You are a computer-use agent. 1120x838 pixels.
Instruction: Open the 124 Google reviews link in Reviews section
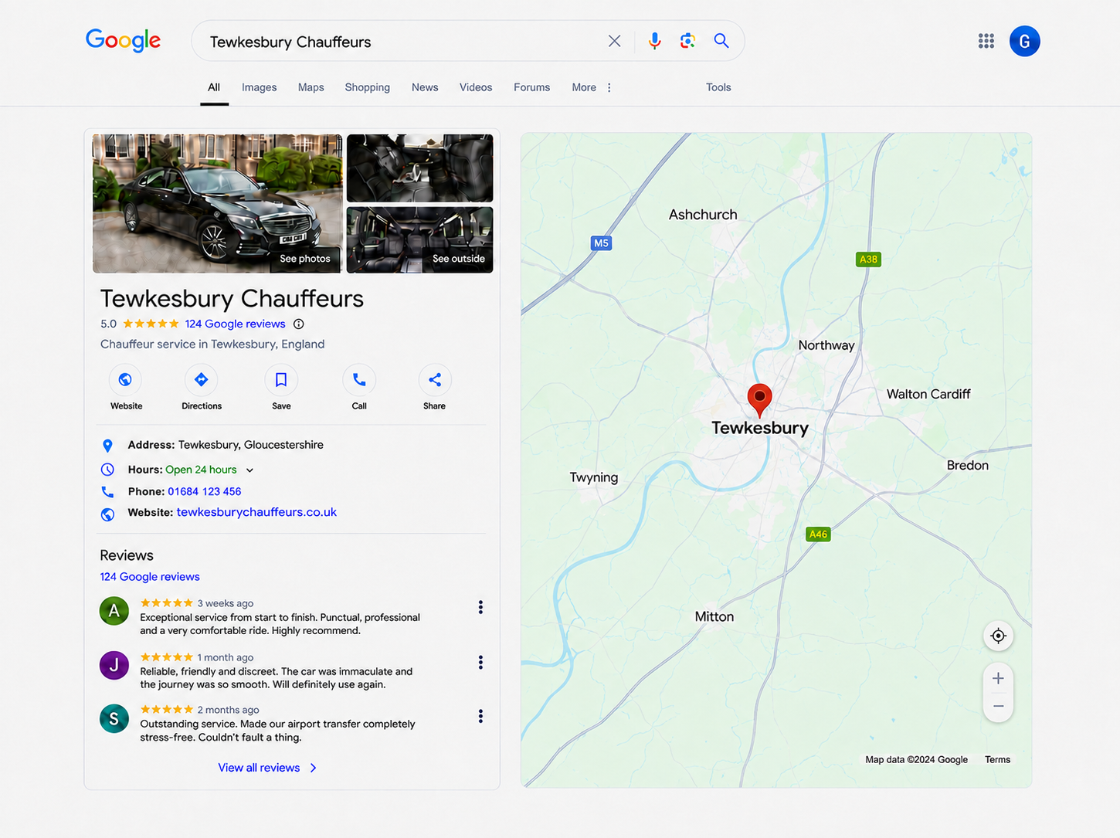(150, 577)
